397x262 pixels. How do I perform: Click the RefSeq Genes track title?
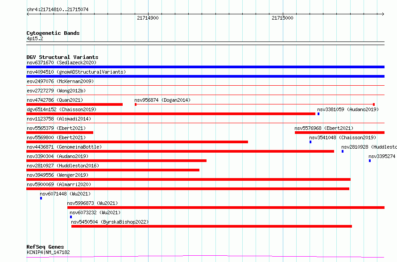pos(45,247)
